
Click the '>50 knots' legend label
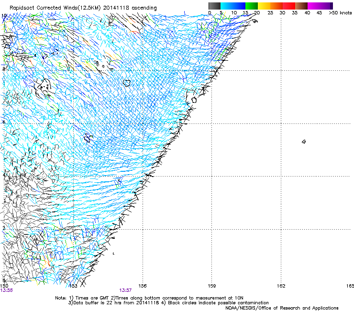point(340,13)
